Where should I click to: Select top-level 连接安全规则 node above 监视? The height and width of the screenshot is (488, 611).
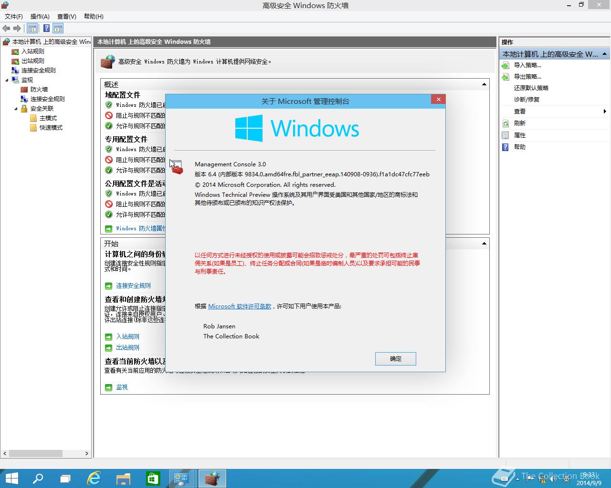coord(38,70)
